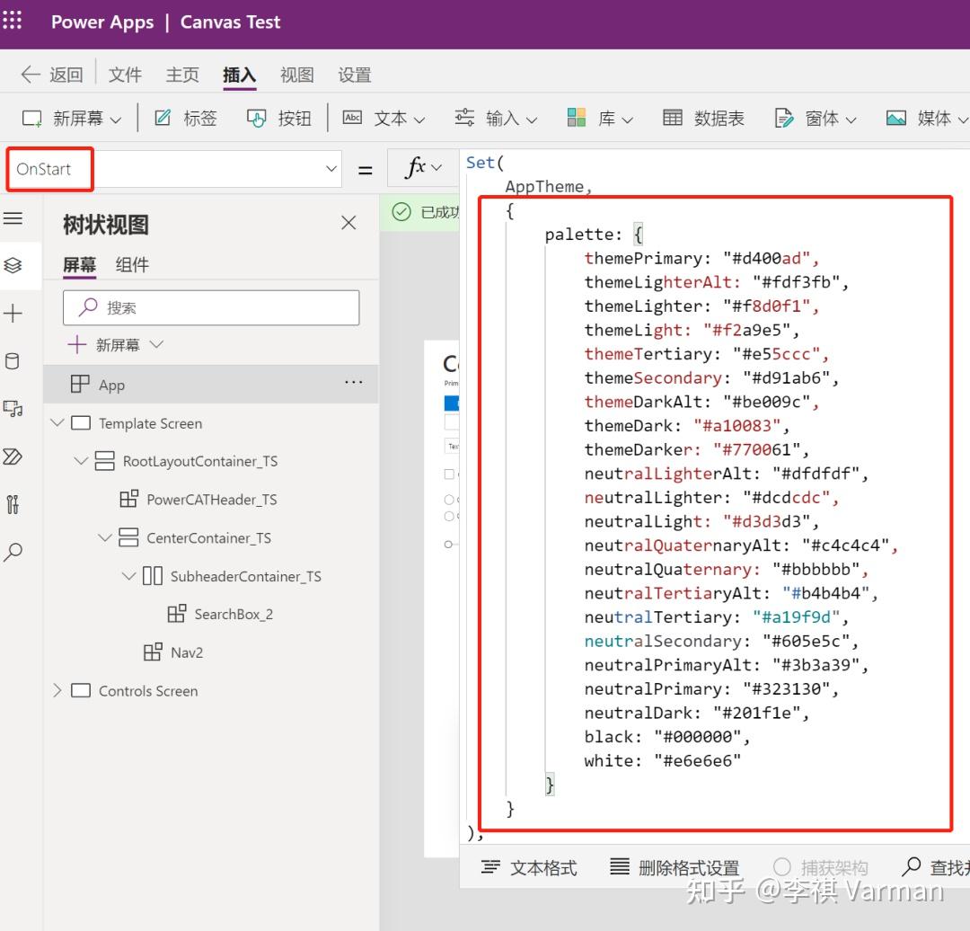This screenshot has height=931, width=970.
Task: Open the data sources panel (cylinder icon)
Action: click(x=13, y=360)
